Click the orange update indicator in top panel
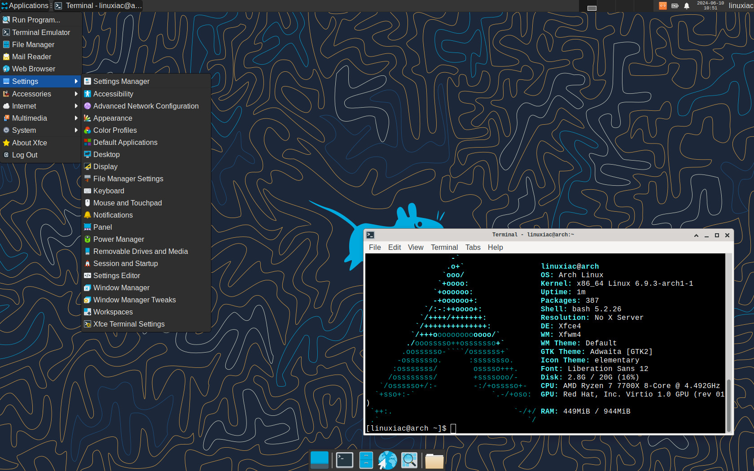This screenshot has height=471, width=754. point(663,6)
